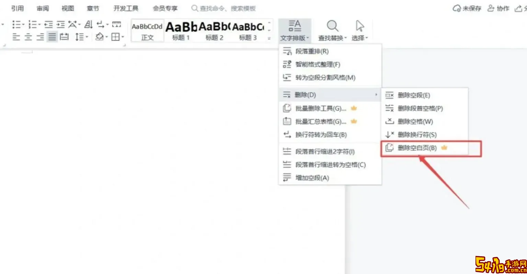Click the 未保存 unsaved cloud status

[x=467, y=8]
